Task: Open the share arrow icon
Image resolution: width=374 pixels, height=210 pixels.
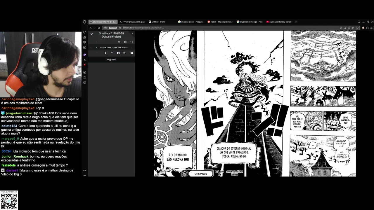Action: tap(131, 42)
